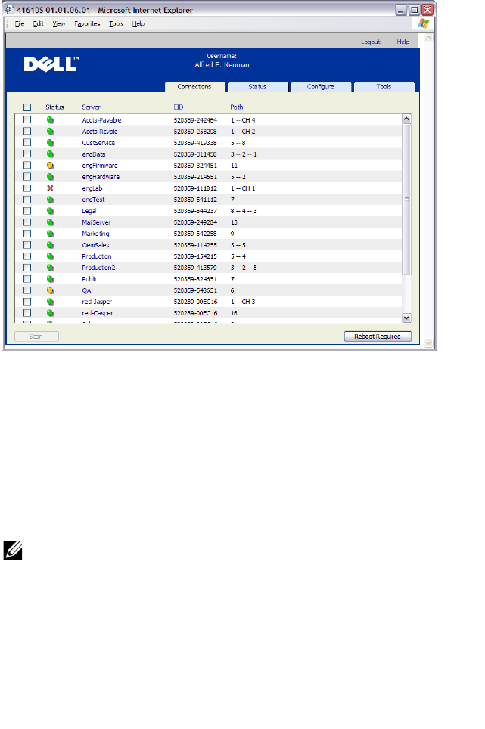Screen dimensions: 485x729
Task: Switch to the Status tab
Action: pos(257,87)
